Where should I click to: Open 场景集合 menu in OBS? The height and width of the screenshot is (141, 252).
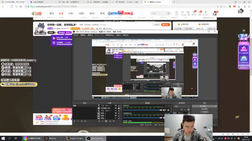point(109,35)
